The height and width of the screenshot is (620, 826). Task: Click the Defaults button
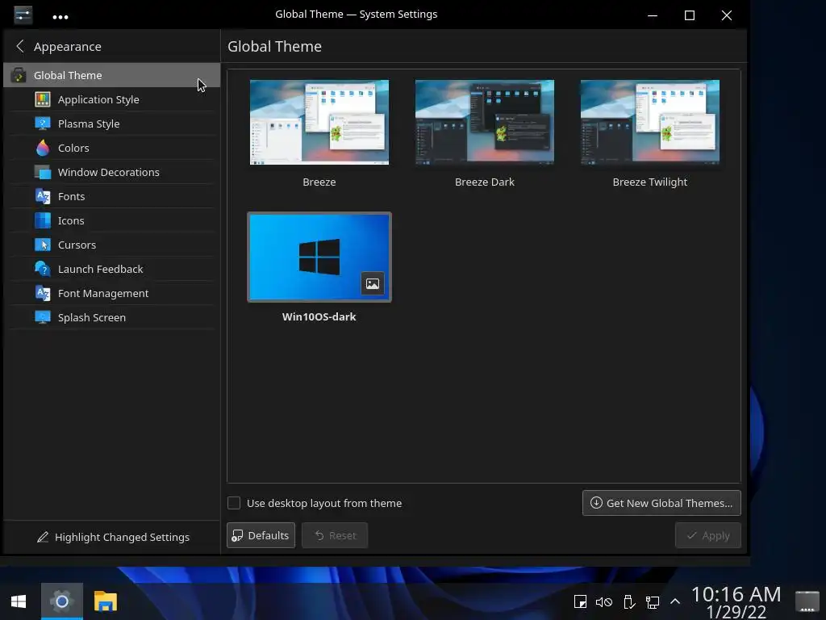[261, 535]
